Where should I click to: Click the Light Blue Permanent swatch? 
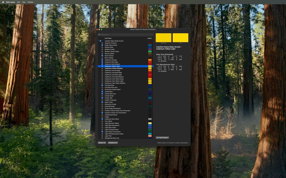(x=150, y=125)
